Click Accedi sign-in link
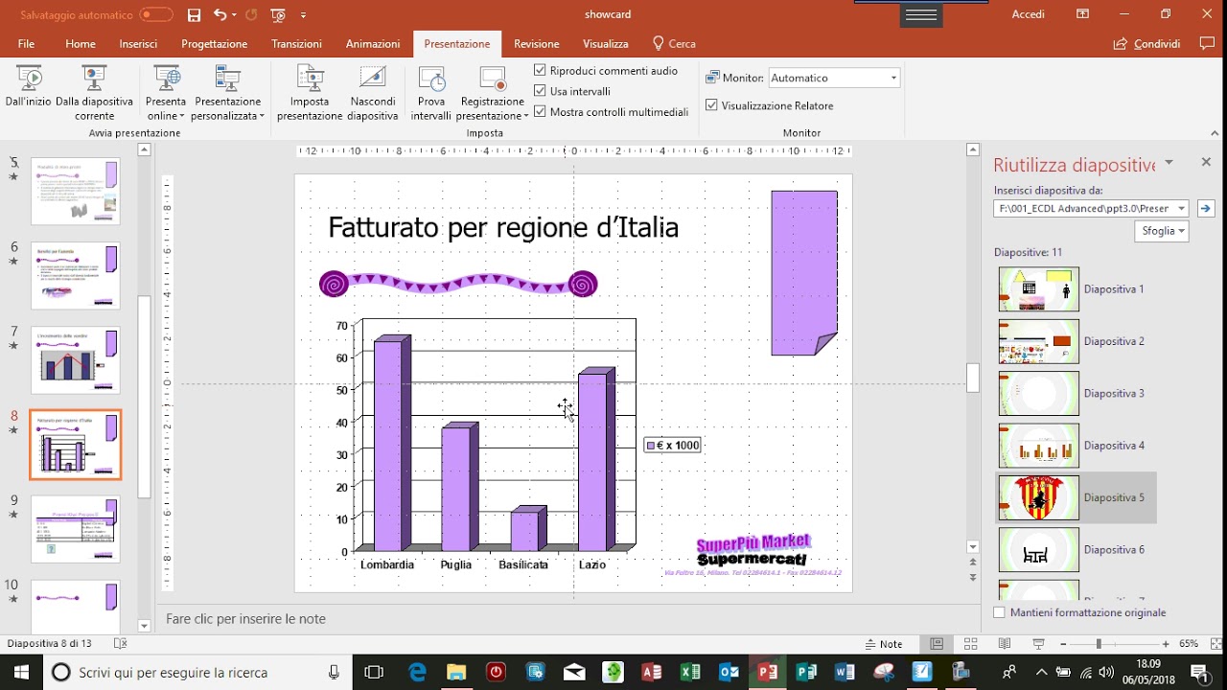Image resolution: width=1227 pixels, height=690 pixels. 1029,14
